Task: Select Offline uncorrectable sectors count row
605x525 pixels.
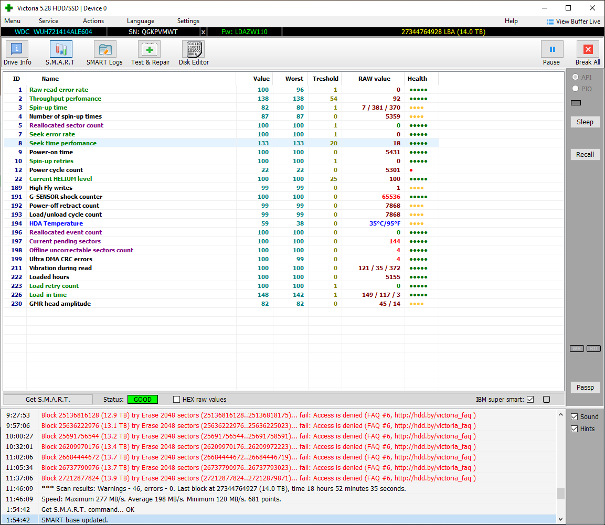Action: point(221,250)
